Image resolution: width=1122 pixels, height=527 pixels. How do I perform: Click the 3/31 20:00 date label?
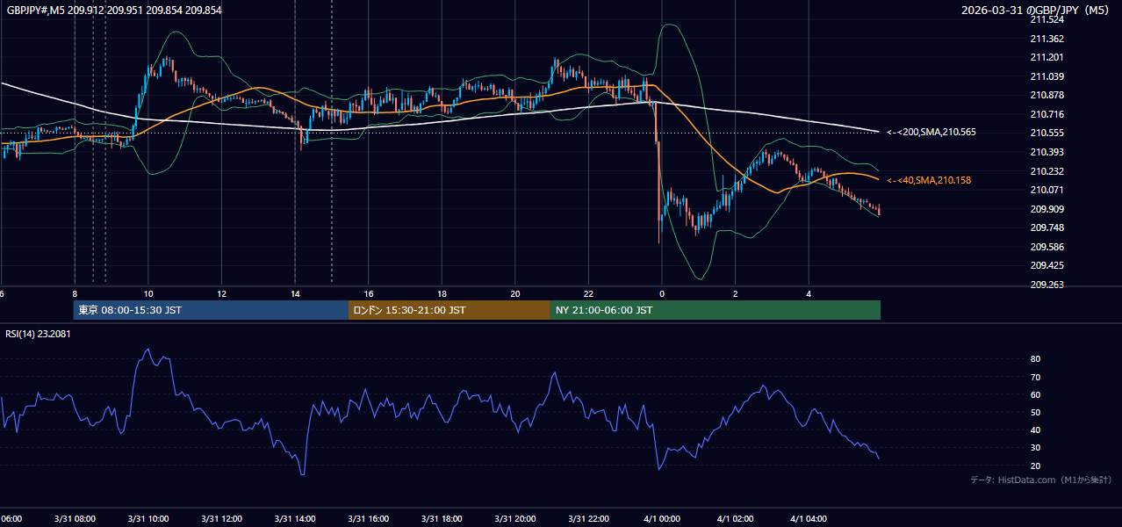(515, 519)
